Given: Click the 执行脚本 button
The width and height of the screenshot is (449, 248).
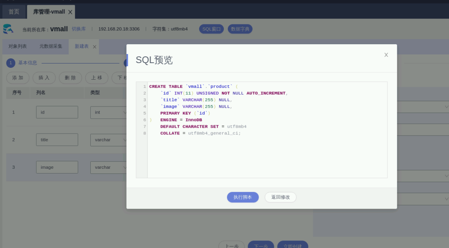Looking at the screenshot, I should 243,197.
